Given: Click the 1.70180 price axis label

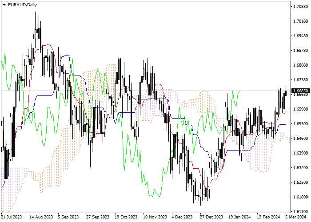Looking at the screenshot, I should (300, 21).
